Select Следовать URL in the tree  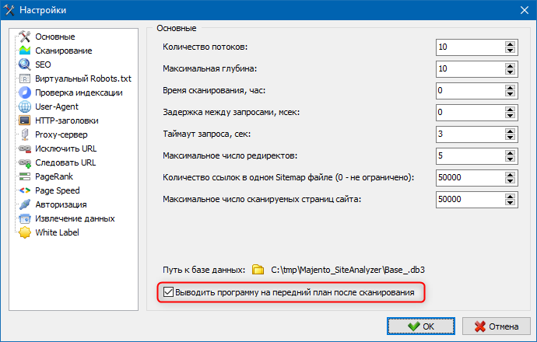pos(65,162)
